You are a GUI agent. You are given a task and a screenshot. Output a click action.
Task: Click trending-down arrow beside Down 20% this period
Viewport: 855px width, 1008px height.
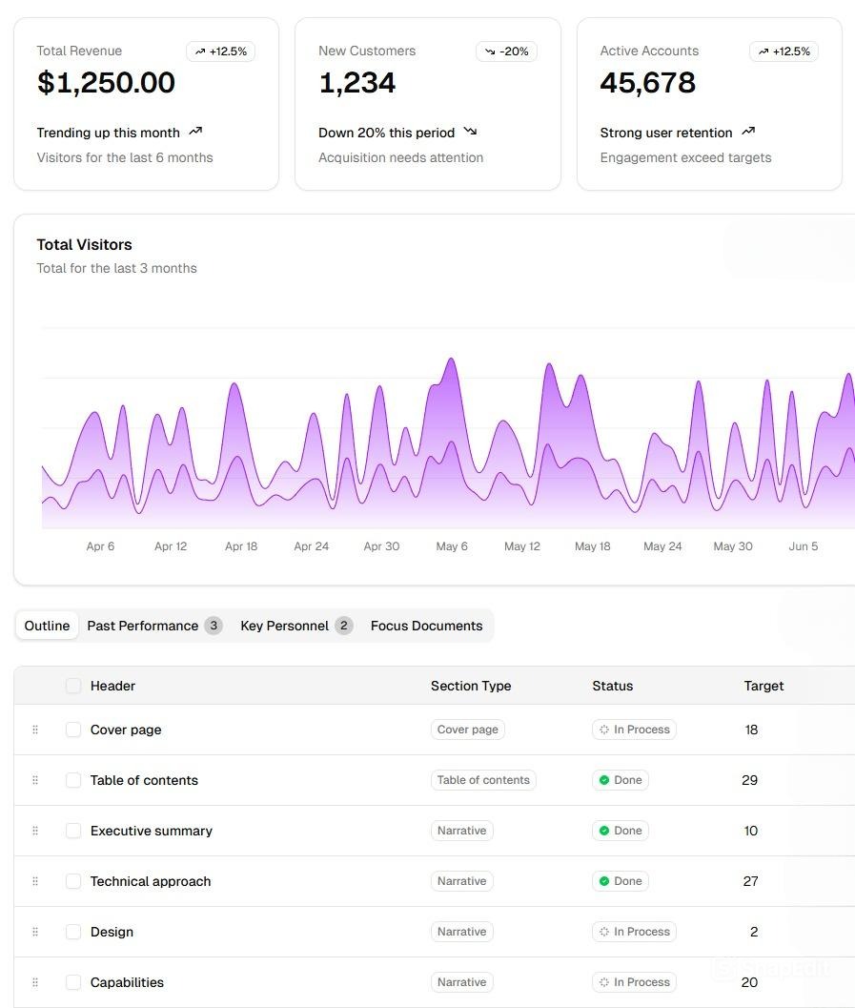coord(470,132)
